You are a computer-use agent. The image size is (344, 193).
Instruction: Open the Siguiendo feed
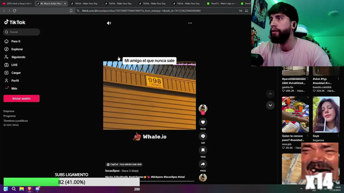click(15, 57)
